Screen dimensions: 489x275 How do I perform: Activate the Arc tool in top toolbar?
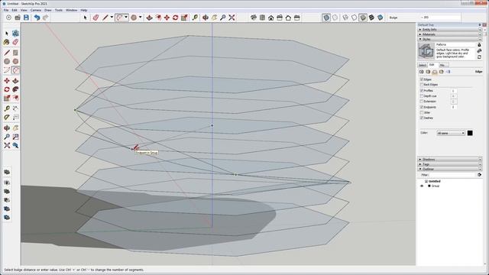click(119, 18)
